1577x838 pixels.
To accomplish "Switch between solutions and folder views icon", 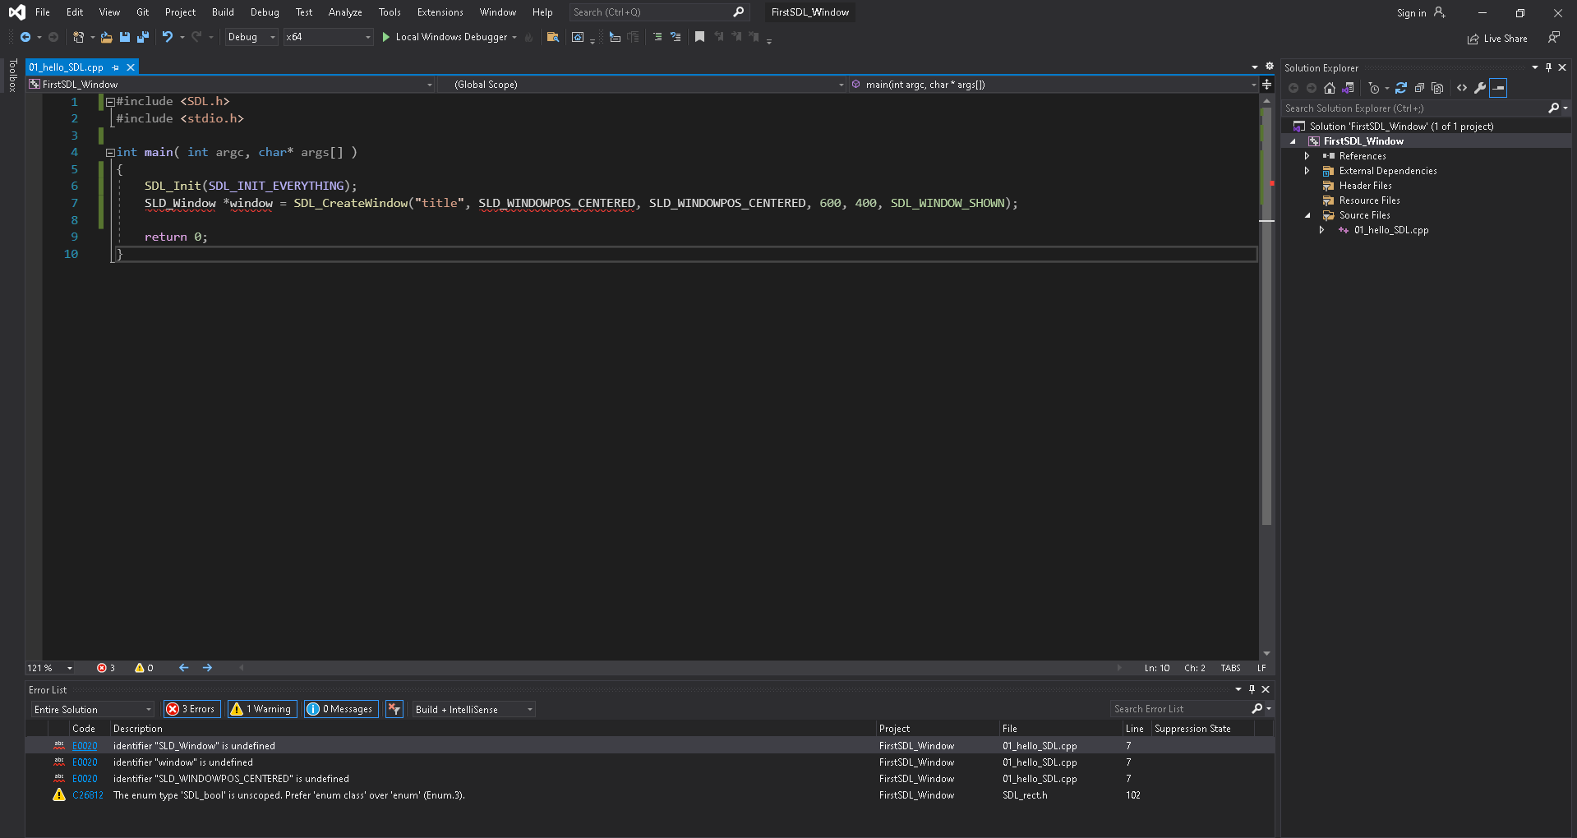I will point(1348,88).
